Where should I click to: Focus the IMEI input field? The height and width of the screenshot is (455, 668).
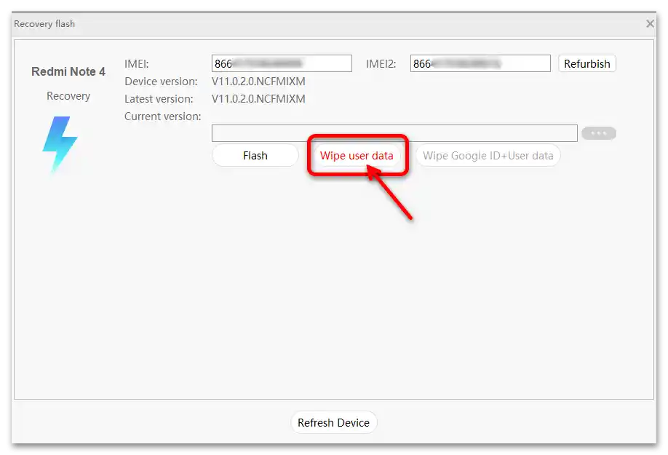282,63
